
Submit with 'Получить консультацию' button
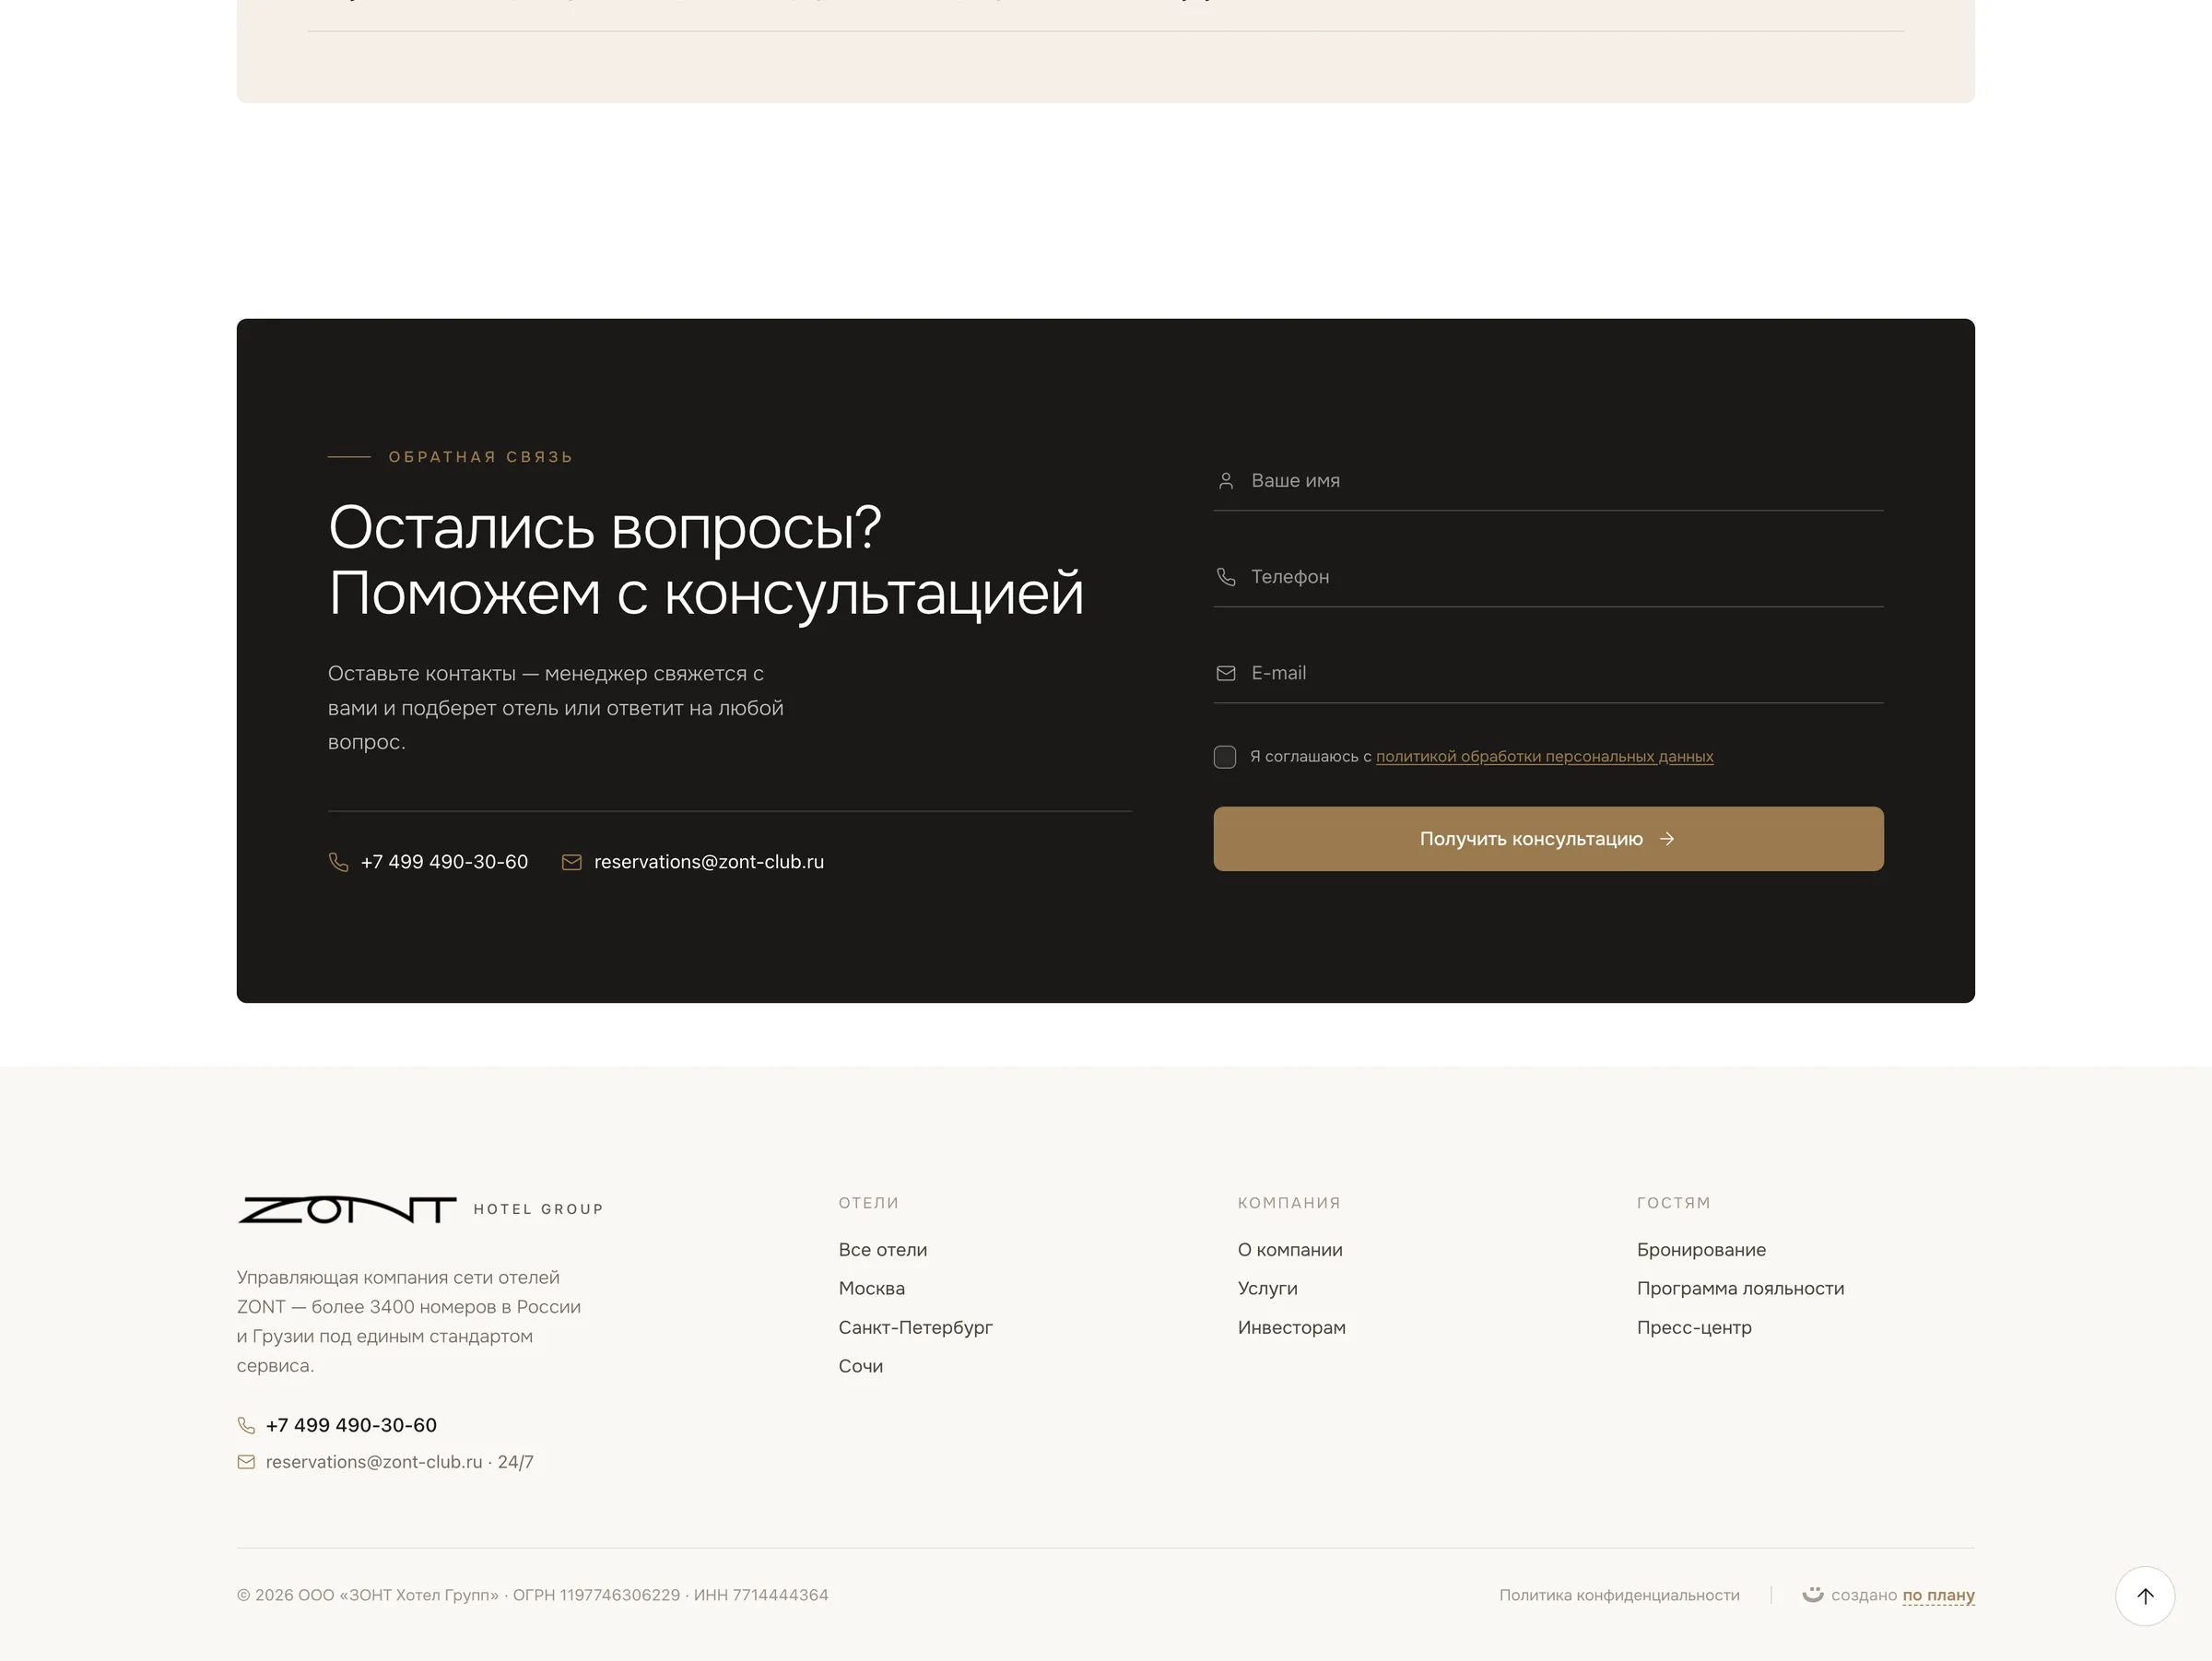click(x=1548, y=839)
